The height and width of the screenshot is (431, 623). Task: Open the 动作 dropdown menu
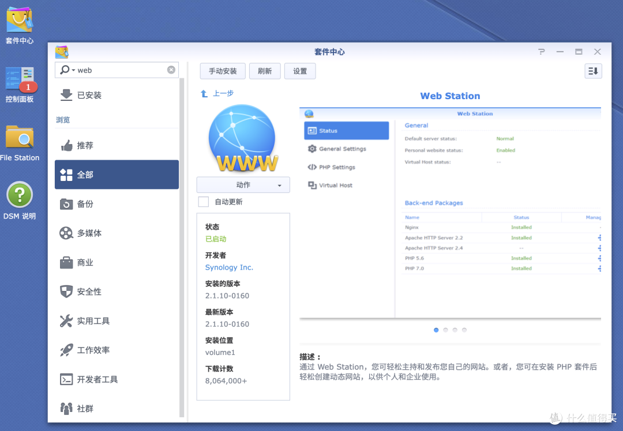coord(243,184)
